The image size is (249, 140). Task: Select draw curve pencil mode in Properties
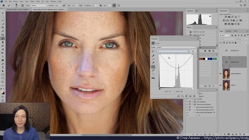pos(153,70)
